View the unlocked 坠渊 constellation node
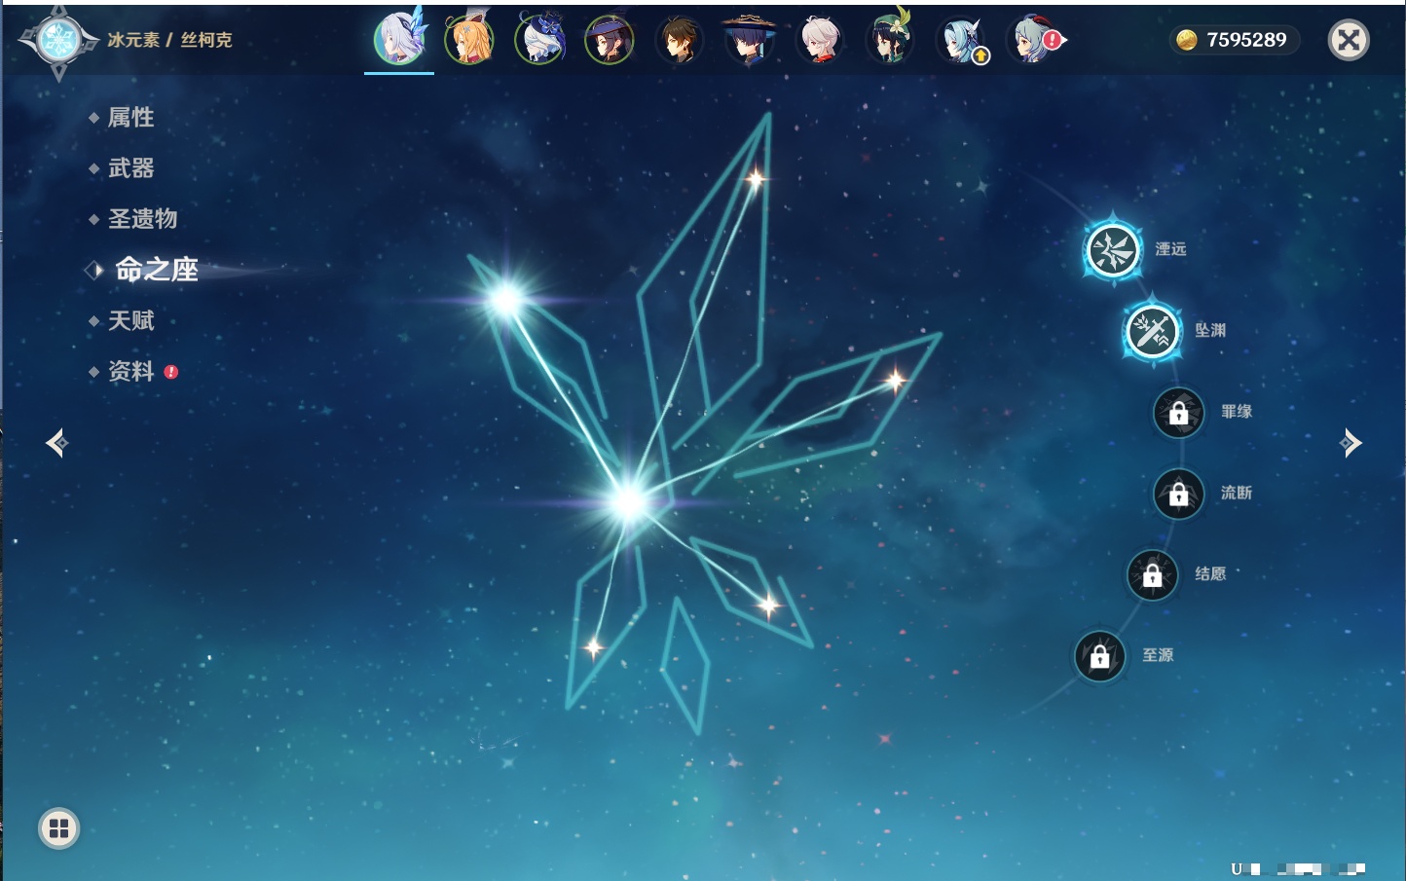This screenshot has width=1406, height=881. 1152,331
